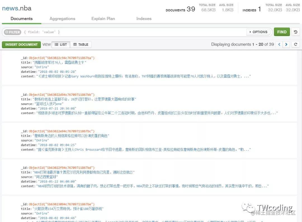
Task: Click source value 阿达西爱篮球
Action: [46, 177]
